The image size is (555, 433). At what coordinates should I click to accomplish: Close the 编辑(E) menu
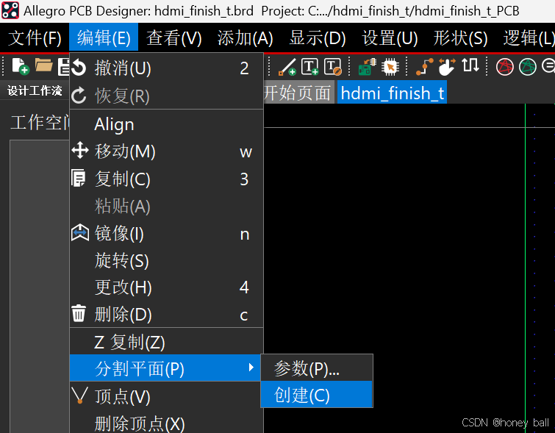[104, 38]
